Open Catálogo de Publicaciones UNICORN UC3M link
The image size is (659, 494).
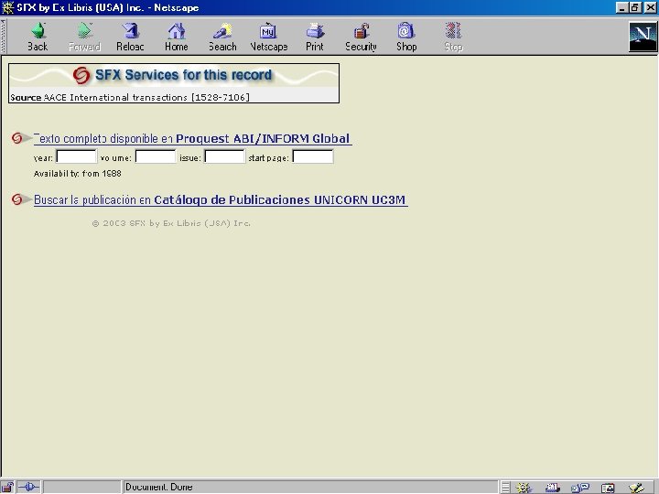(x=221, y=200)
